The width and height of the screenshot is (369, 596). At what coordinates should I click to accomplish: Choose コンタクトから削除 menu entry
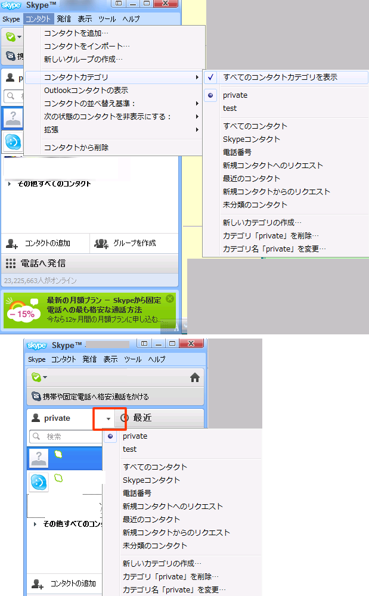click(76, 147)
